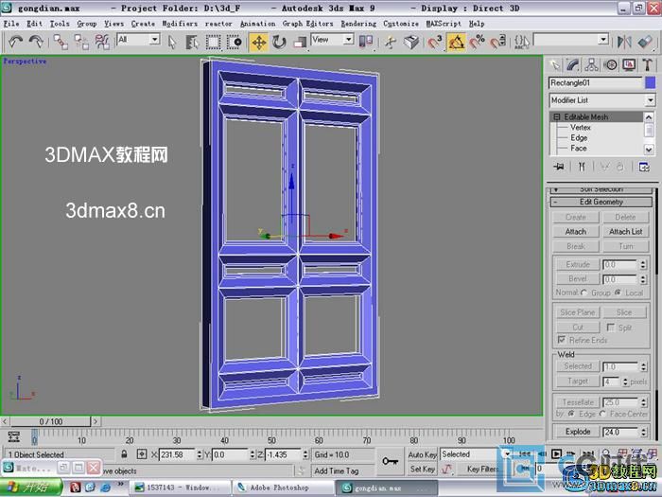This screenshot has width=662, height=497.
Task: Click the Mirror tool icon
Action: click(624, 42)
